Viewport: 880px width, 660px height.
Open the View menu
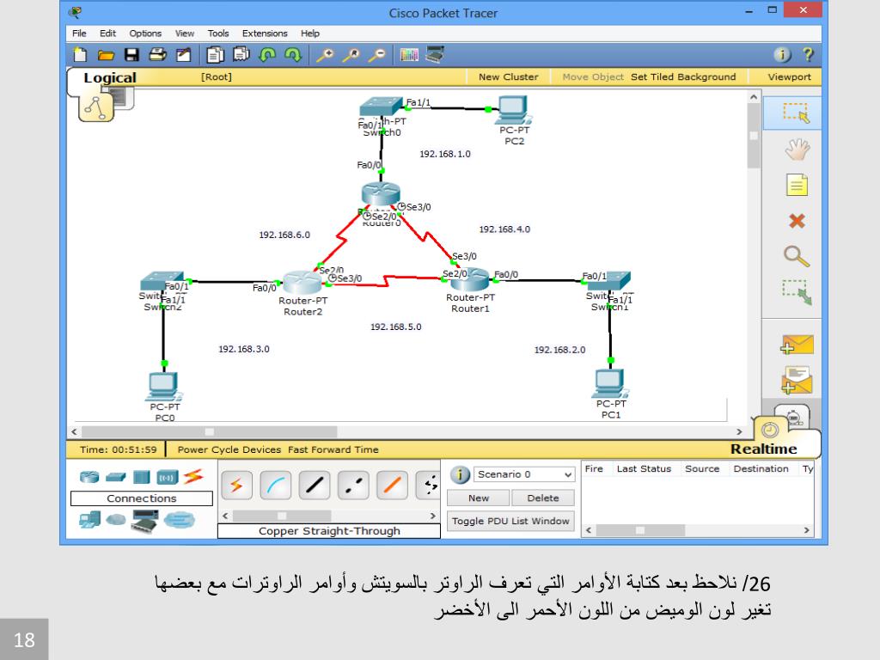(185, 34)
